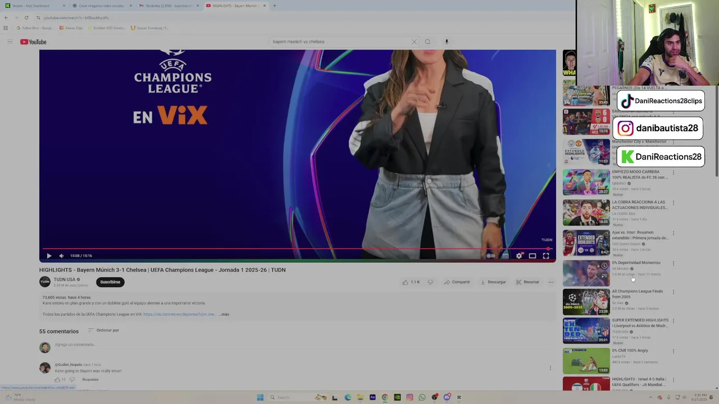719x404 pixels.
Task: Open the vix.com link in the description
Action: pos(179,314)
